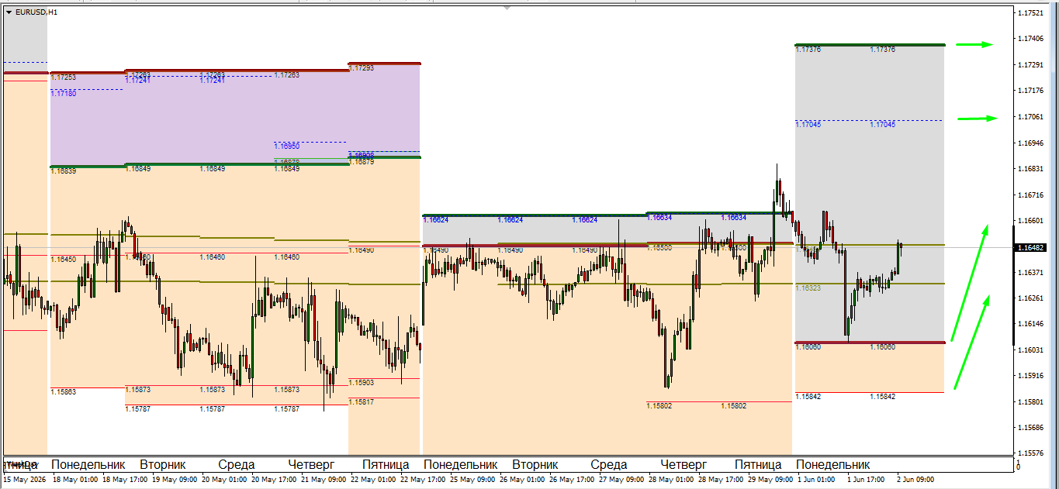Viewport: 1059px width, 489px height.
Task: Click the 22 May 01:00 time label
Action: coord(374,480)
